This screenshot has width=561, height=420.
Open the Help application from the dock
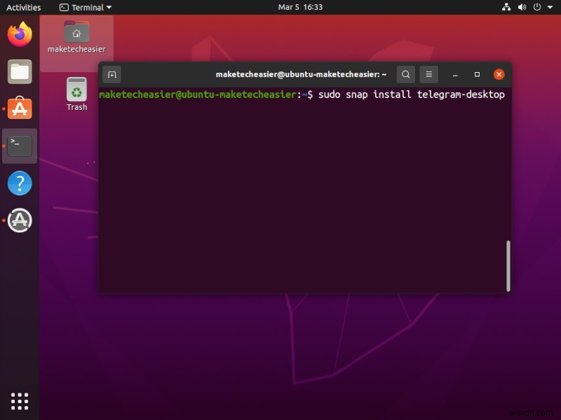[19, 183]
